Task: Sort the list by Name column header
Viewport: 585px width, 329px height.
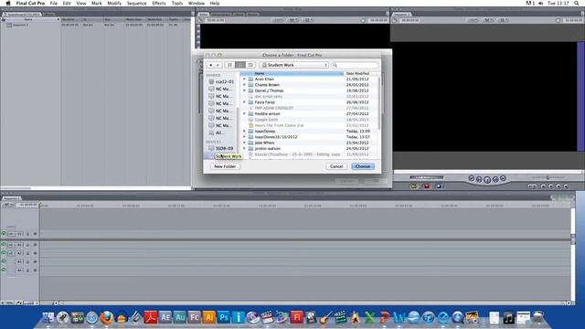Action: (x=292, y=73)
